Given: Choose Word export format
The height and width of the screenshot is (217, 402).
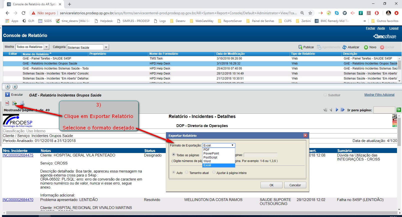Looking at the screenshot, I should (x=218, y=161).
